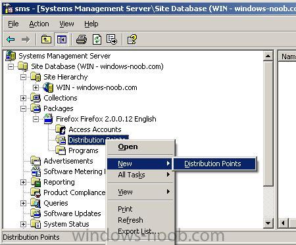
Task: Click the Programs folder icon
Action: click(61, 150)
